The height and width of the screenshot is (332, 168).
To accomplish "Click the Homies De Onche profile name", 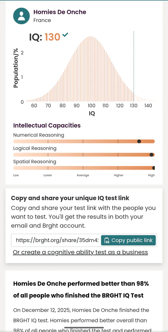I will pyautogui.click(x=60, y=12).
